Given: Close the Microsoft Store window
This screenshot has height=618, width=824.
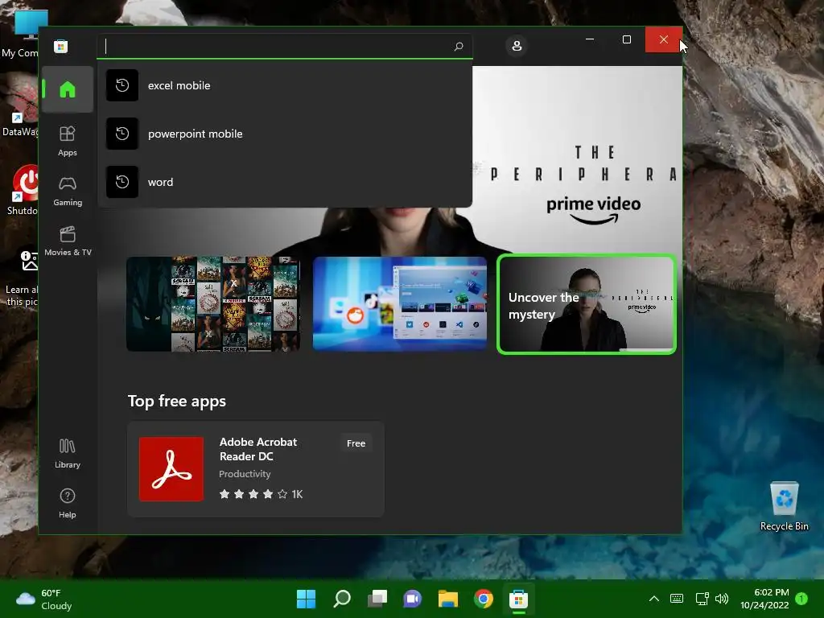Looking at the screenshot, I should (664, 39).
